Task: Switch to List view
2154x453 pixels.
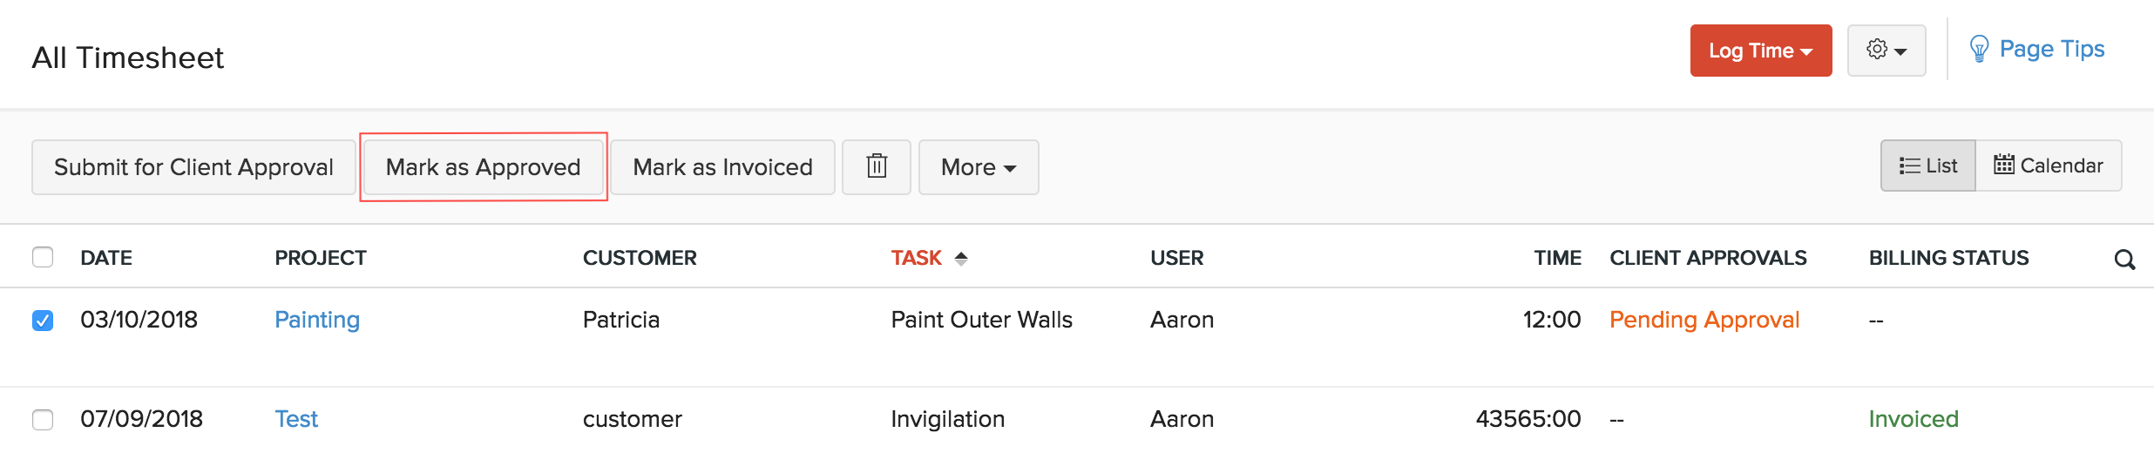Action: (1927, 166)
